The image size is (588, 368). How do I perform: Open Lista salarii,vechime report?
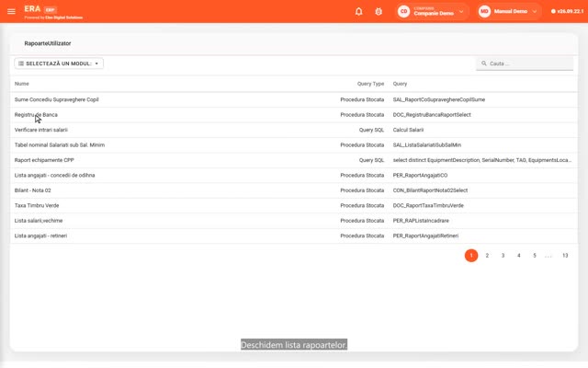[x=39, y=221]
